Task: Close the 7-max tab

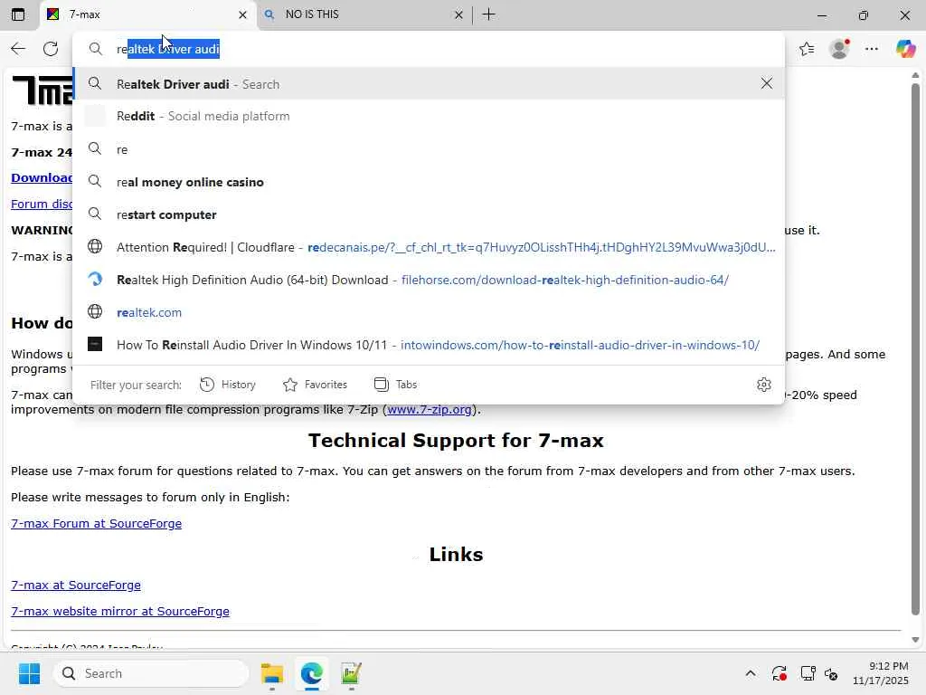Action: coord(242,14)
